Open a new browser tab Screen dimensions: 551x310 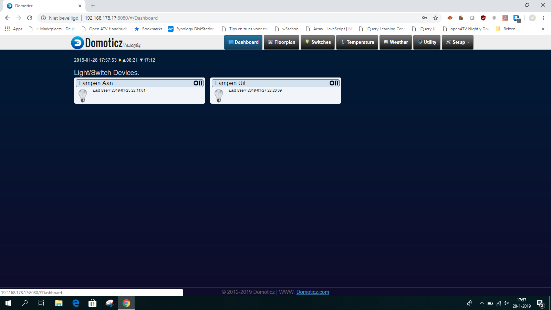[93, 6]
